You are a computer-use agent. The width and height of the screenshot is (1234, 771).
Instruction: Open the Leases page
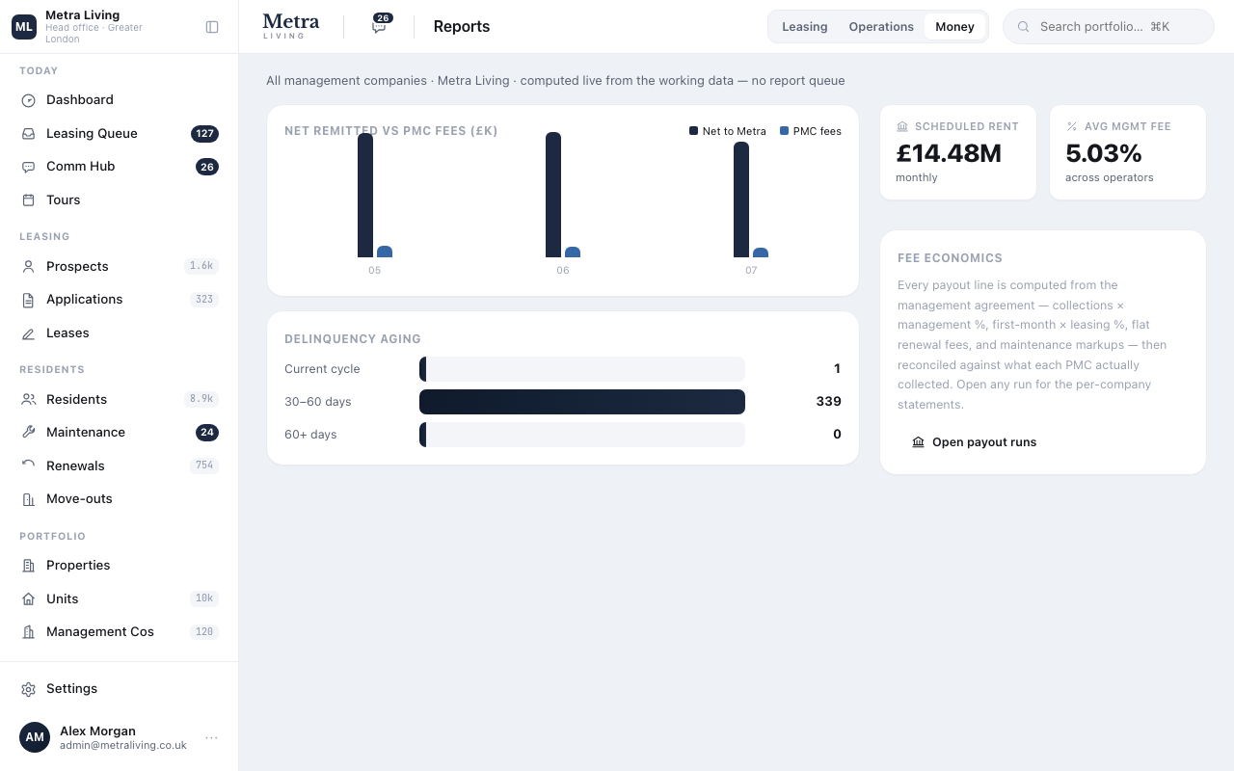120,333
